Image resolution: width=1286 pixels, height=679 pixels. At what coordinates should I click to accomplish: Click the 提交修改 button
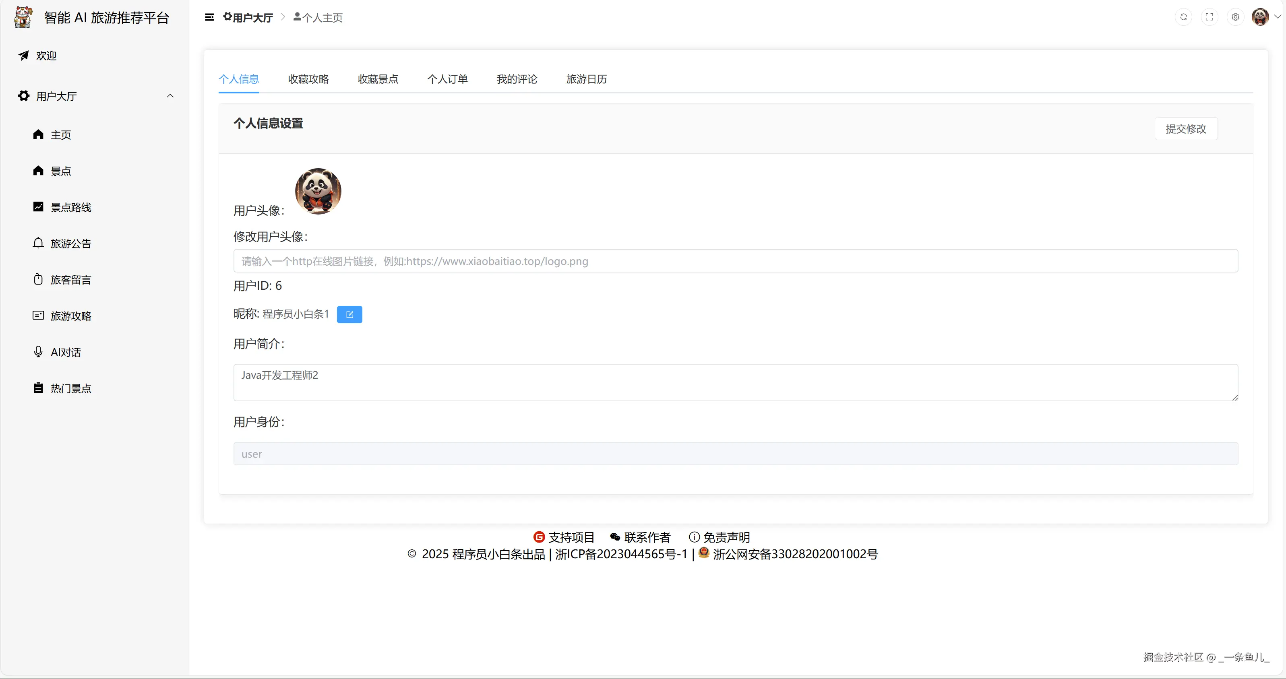[1186, 129]
